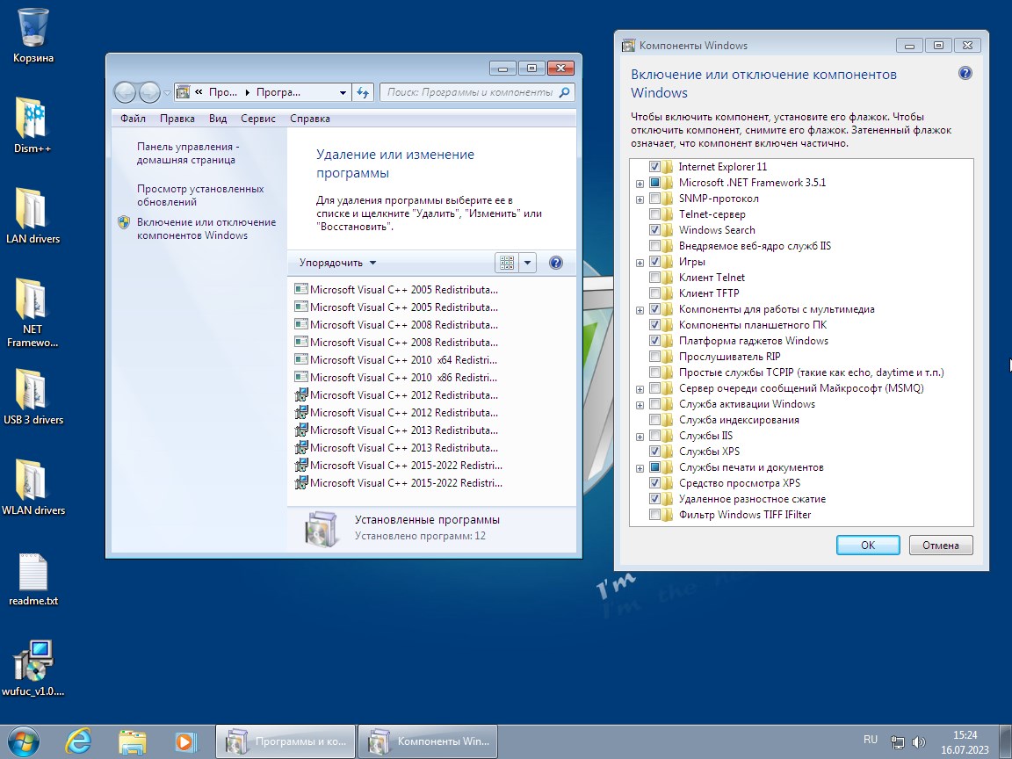1012x759 pixels.
Task: Confirm components with the OK button
Action: click(x=867, y=545)
